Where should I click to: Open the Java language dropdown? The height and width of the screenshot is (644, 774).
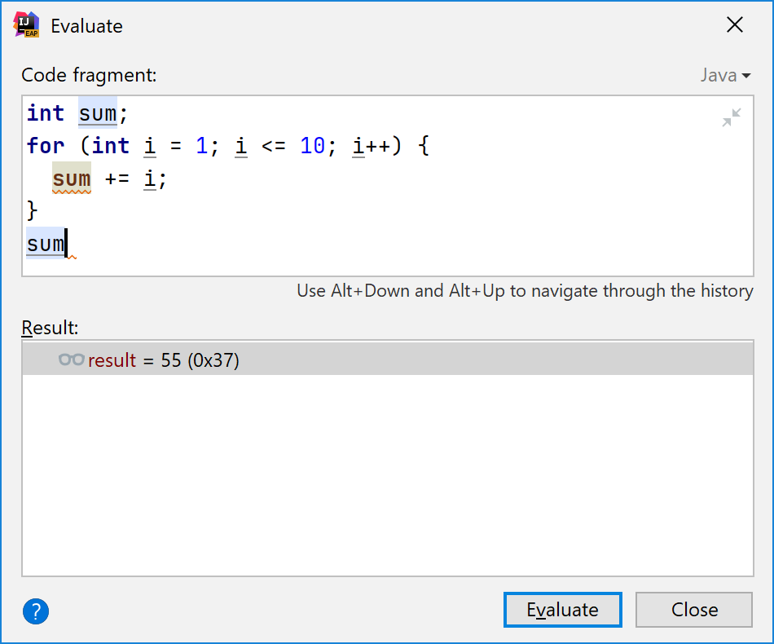[726, 76]
